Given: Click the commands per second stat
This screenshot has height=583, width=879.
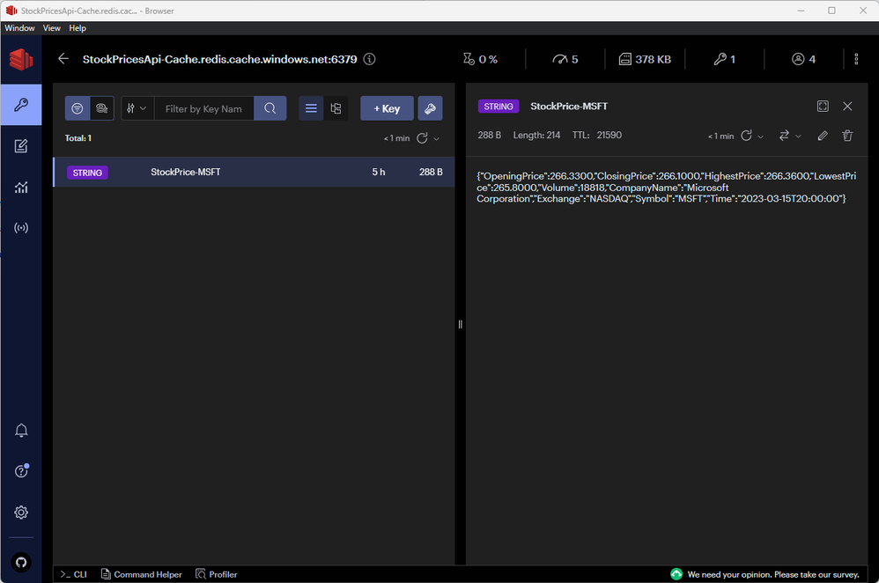Looking at the screenshot, I should pyautogui.click(x=565, y=59).
